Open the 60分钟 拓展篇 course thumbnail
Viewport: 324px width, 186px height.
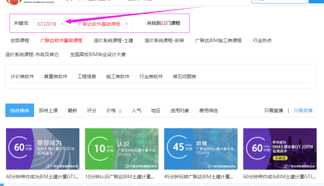(x=280, y=149)
